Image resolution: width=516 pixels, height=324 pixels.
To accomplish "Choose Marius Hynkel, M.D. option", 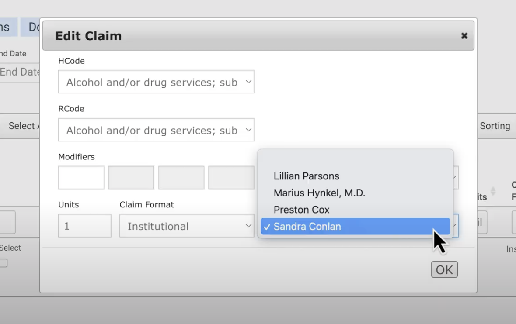I will 319,193.
